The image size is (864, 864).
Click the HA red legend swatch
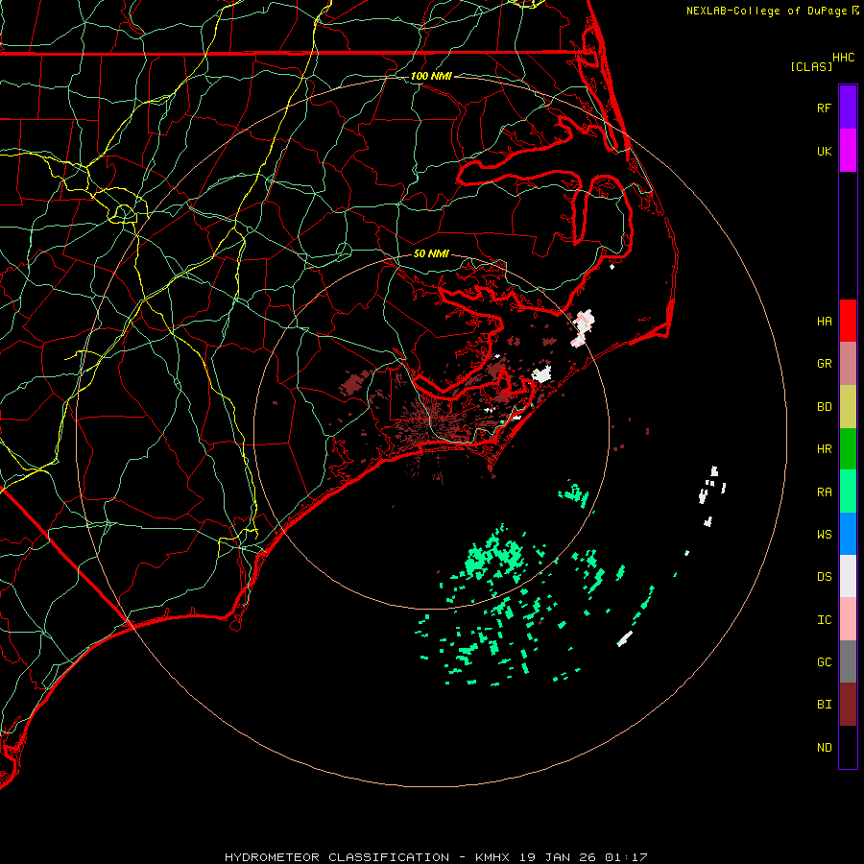[x=848, y=321]
